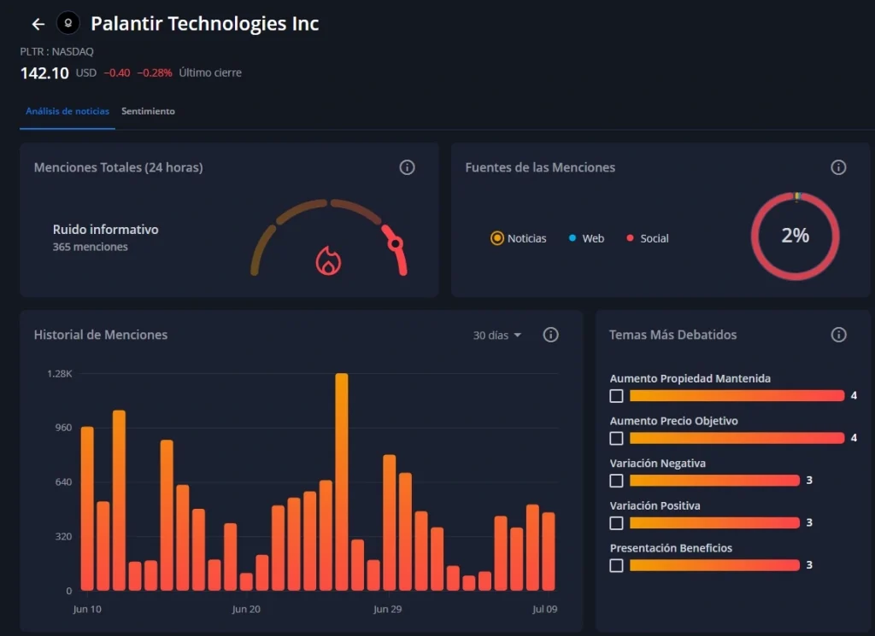The width and height of the screenshot is (875, 636).
Task: Click the tallest bar in the mentions chart
Action: pos(342,481)
